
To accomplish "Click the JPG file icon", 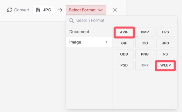I will point(38,10).
